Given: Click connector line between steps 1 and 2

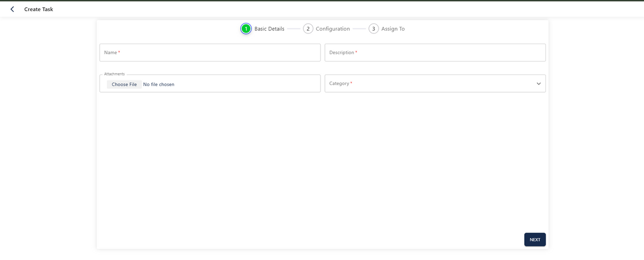Looking at the screenshot, I should 294,29.
